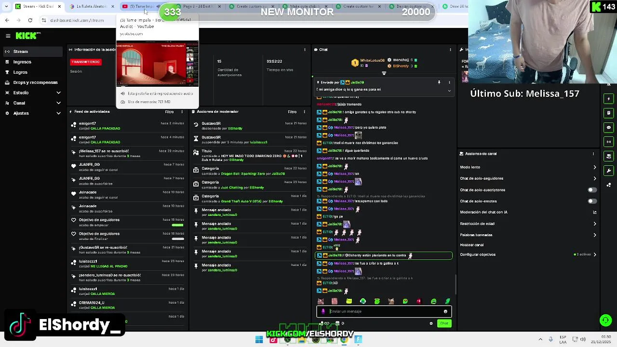This screenshot has height=347, width=617.
Task: Insert the green globe emote in the emote row
Action: [x=363, y=301]
